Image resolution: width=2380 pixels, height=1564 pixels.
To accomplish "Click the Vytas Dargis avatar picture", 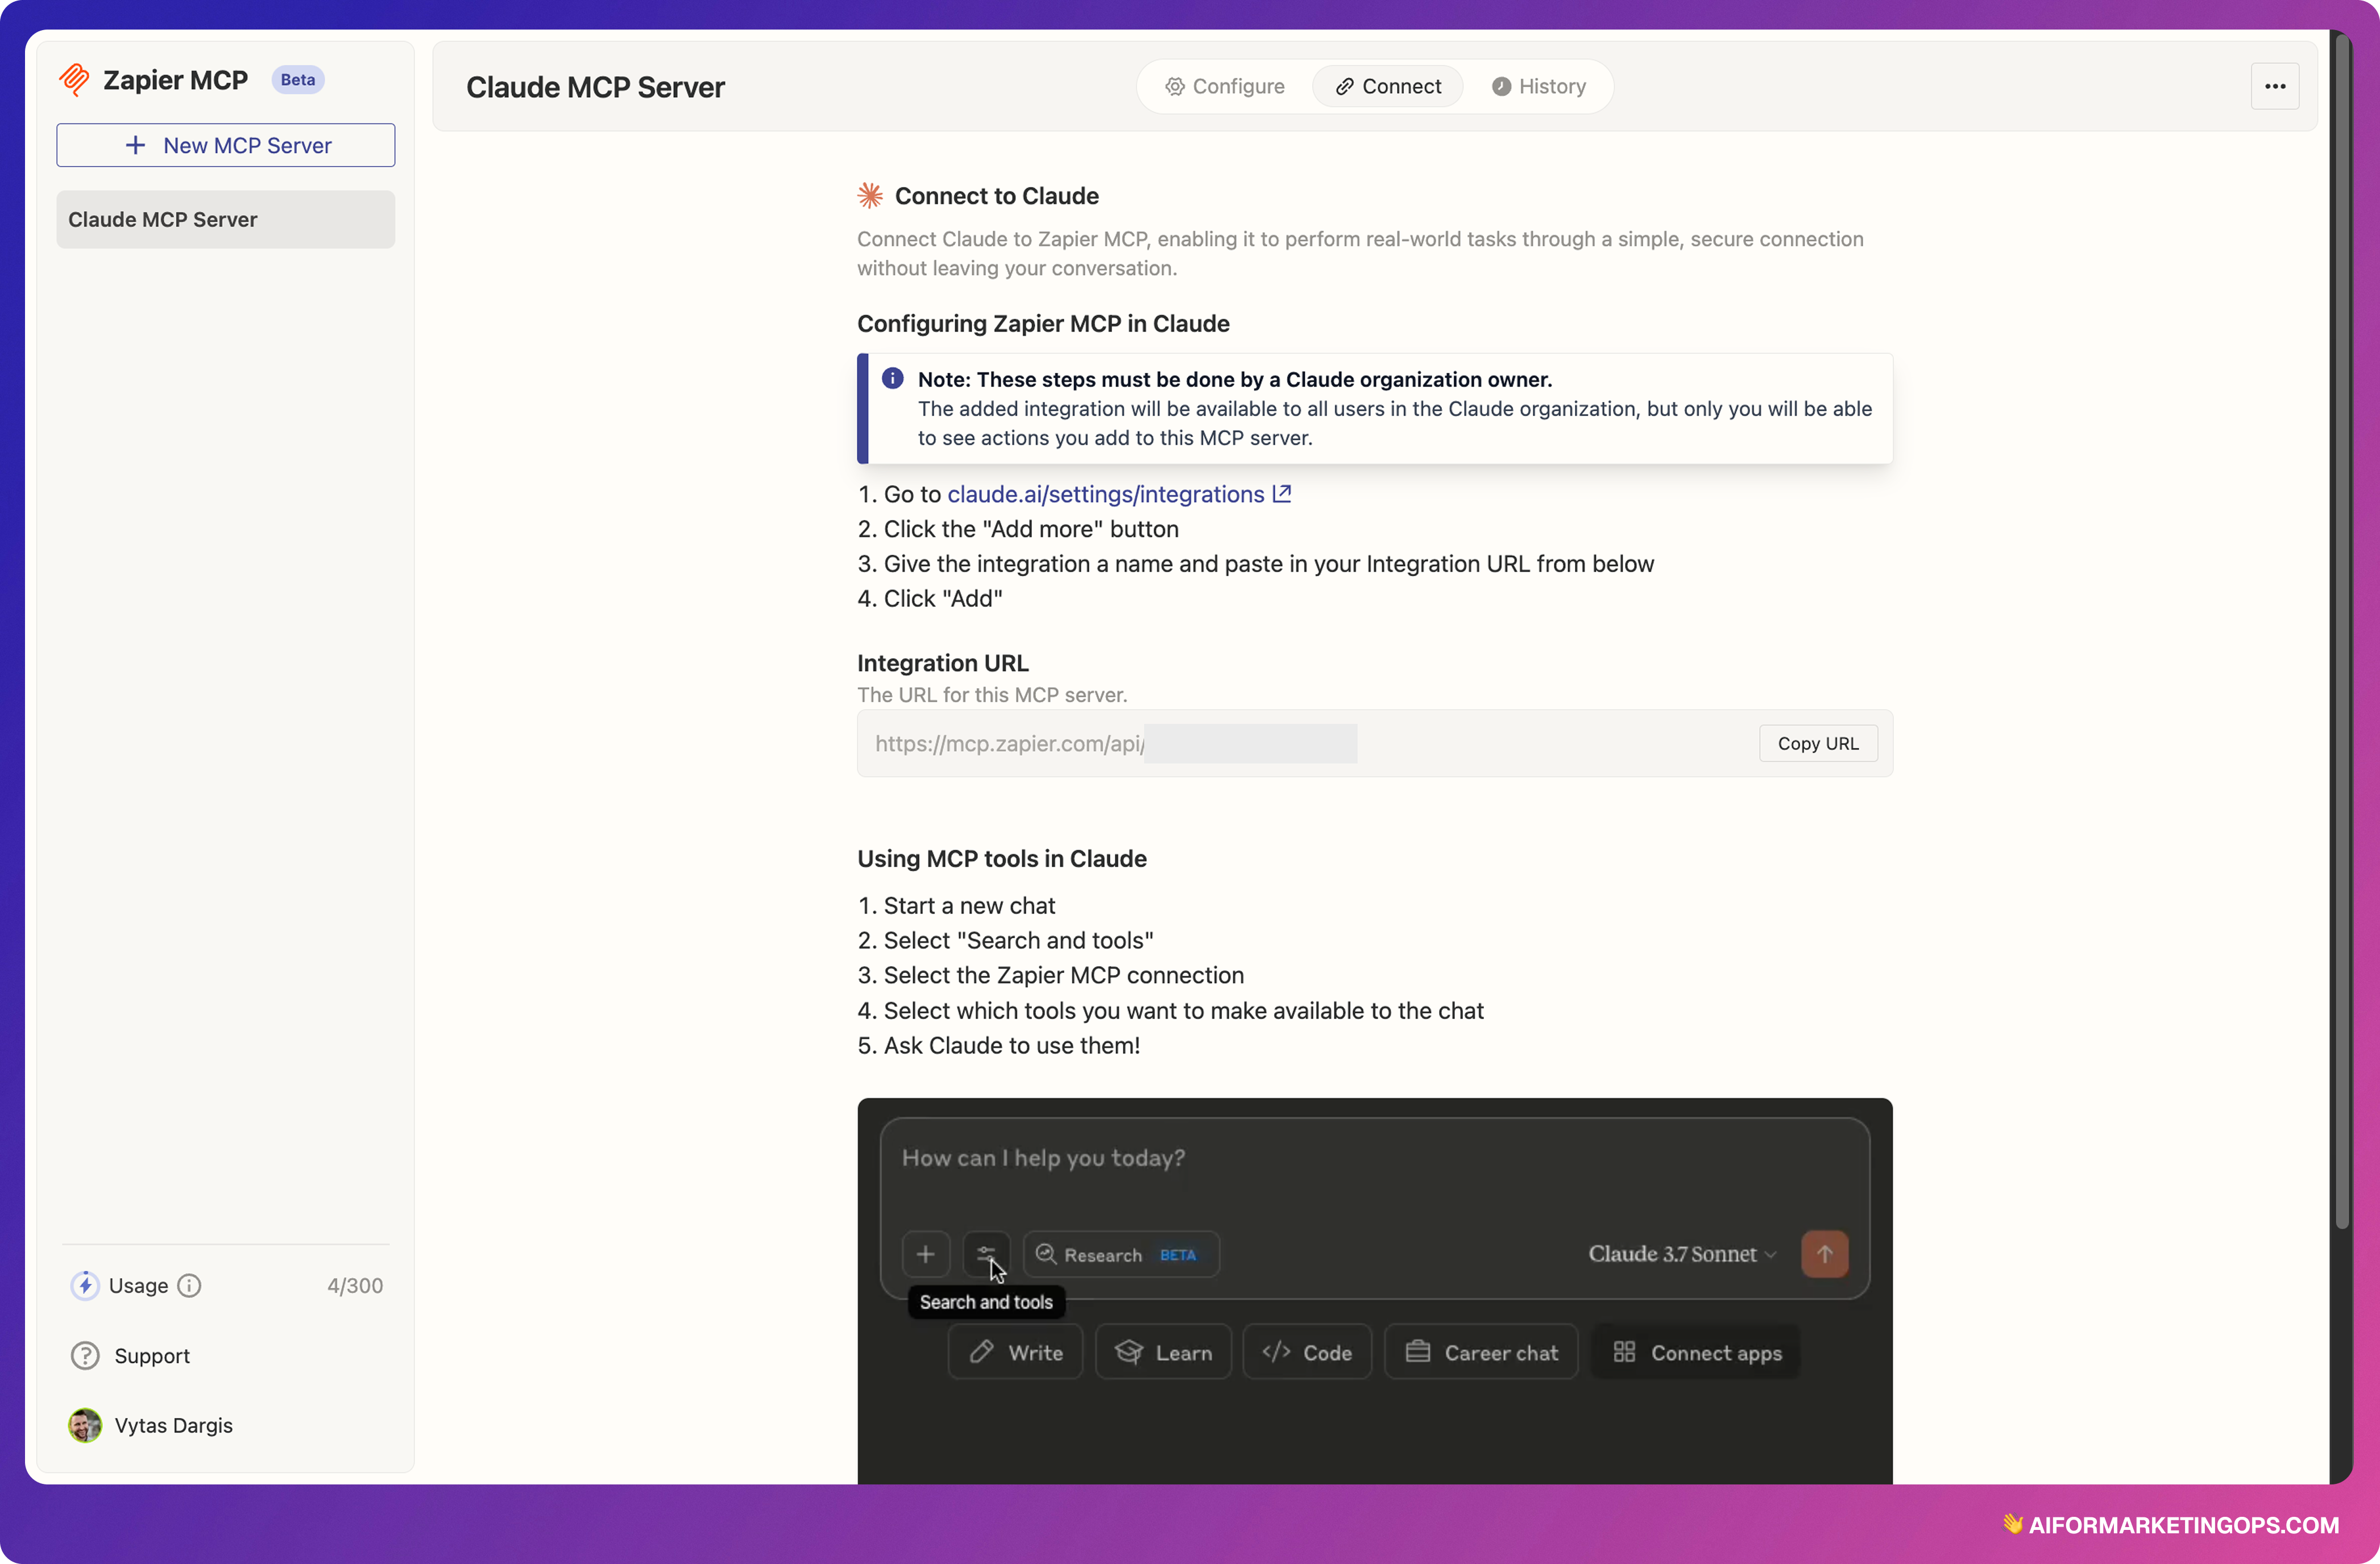I will tap(85, 1426).
